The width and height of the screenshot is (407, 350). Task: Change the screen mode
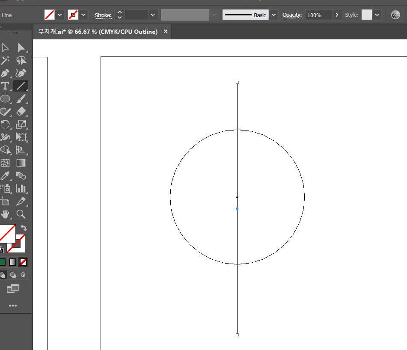(x=13, y=288)
